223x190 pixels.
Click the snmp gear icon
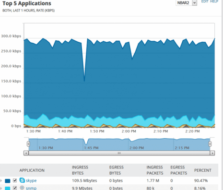[22, 188]
